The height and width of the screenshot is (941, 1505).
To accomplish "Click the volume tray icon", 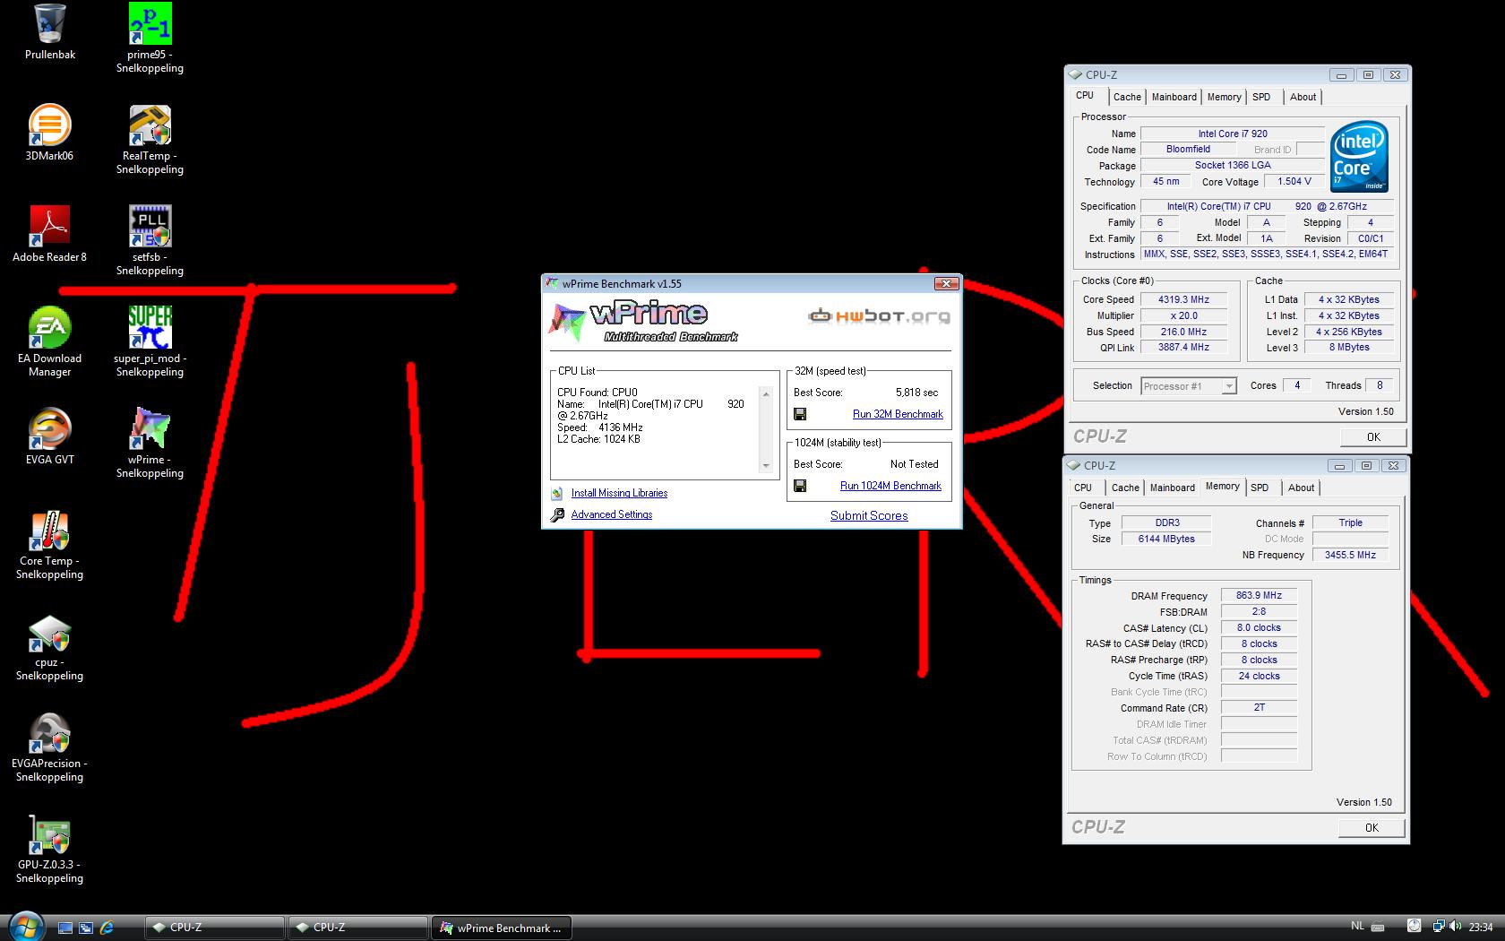I will [1453, 927].
